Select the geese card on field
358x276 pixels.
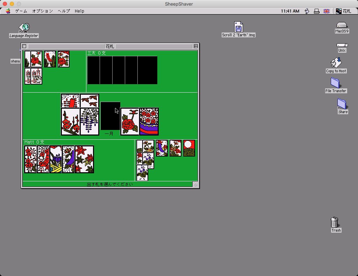(89, 101)
